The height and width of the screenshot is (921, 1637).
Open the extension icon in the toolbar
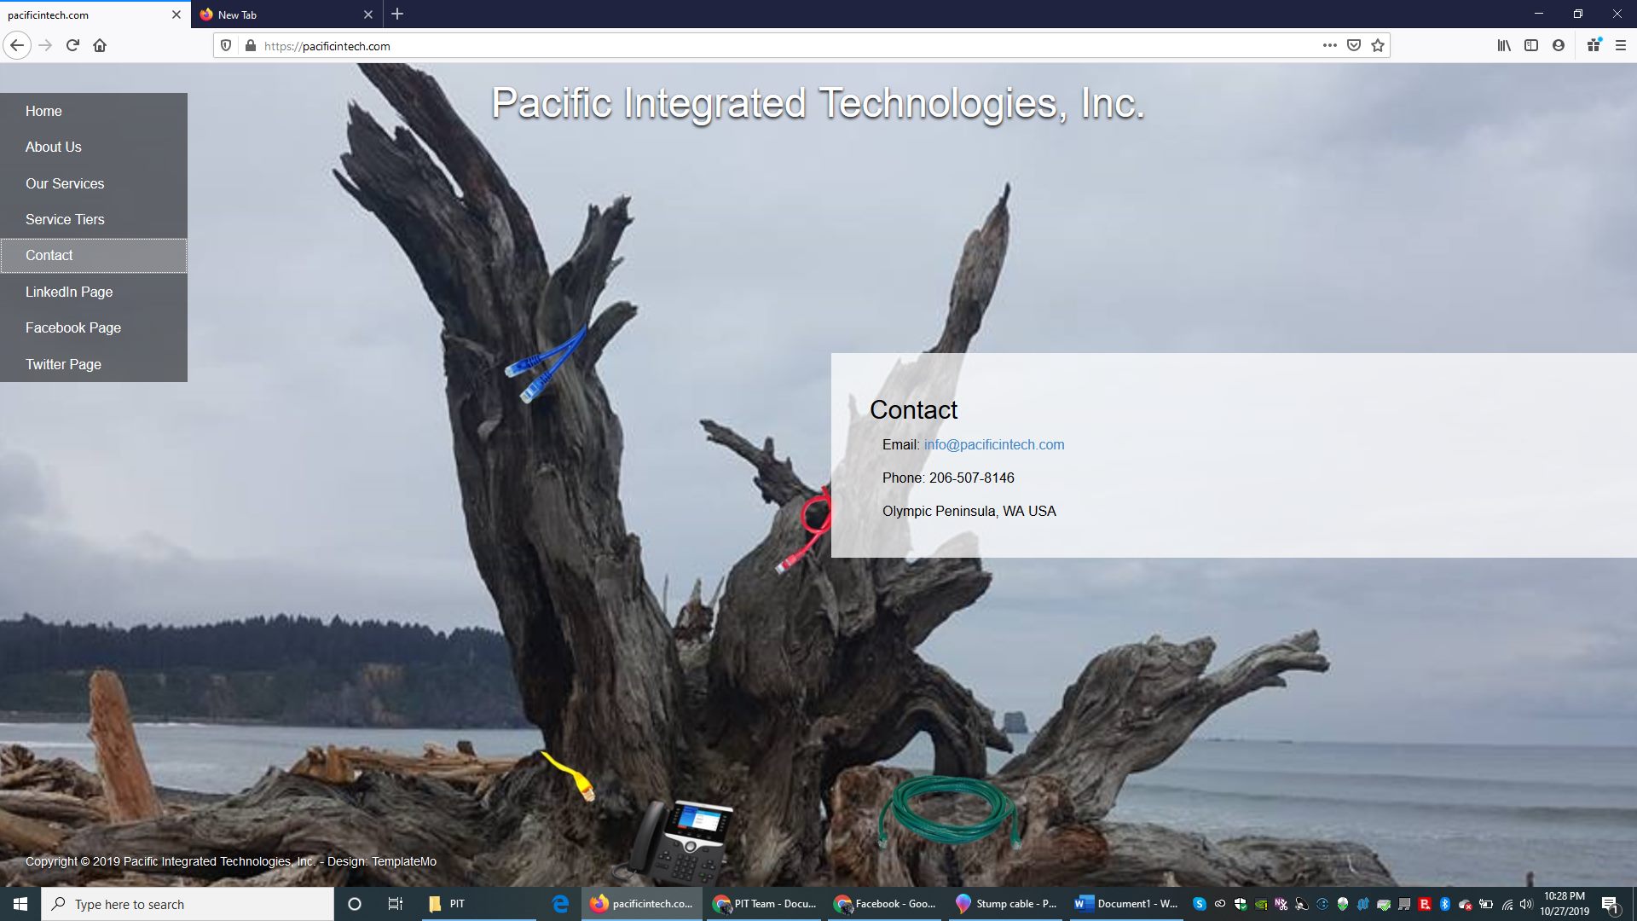point(1594,45)
